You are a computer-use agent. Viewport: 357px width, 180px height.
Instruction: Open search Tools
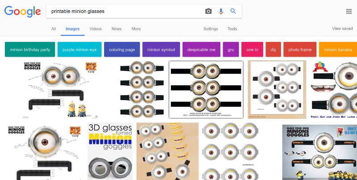click(232, 29)
